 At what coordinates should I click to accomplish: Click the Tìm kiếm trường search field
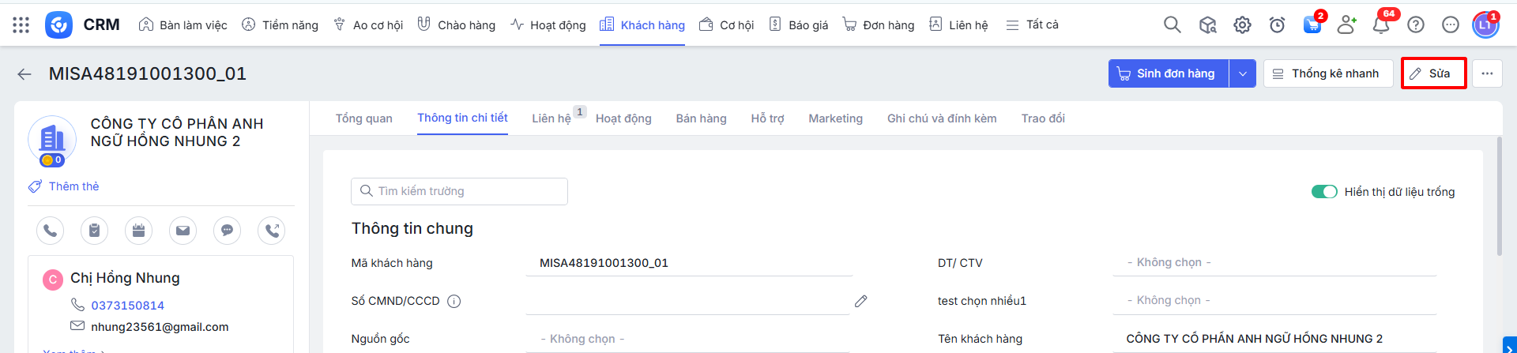(x=459, y=191)
